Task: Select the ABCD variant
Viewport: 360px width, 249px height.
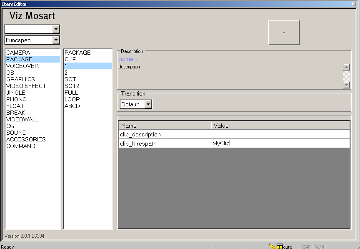Action: (72, 106)
